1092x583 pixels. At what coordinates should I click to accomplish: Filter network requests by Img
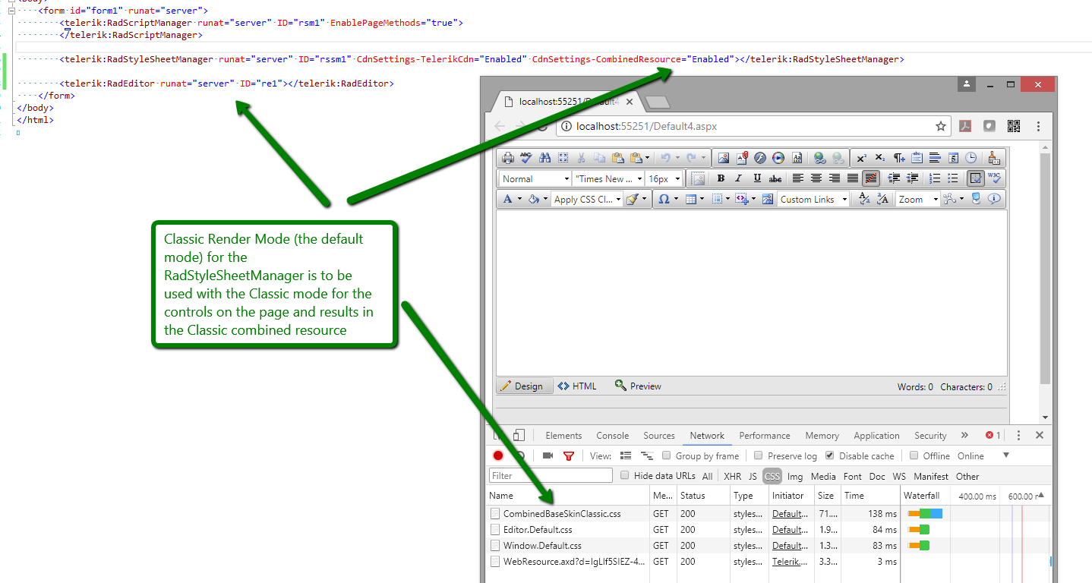click(795, 476)
